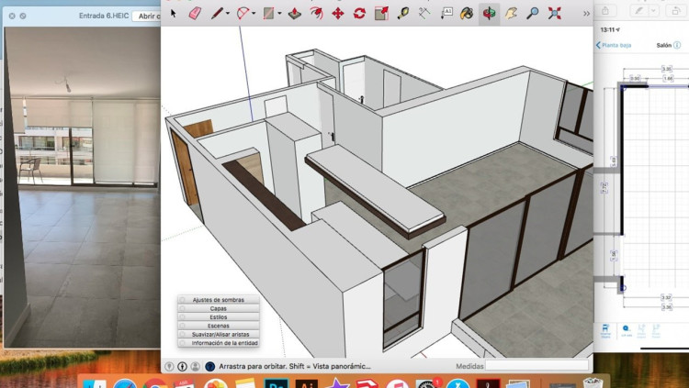This screenshot has height=388, width=689.
Task: Pick the Dimensions tool
Action: [x=424, y=14]
